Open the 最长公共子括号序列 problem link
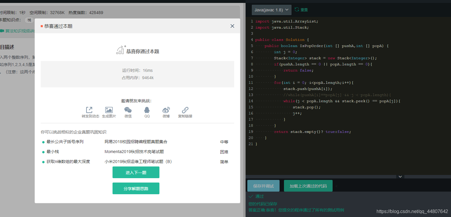The image size is (451, 217). click(65, 142)
